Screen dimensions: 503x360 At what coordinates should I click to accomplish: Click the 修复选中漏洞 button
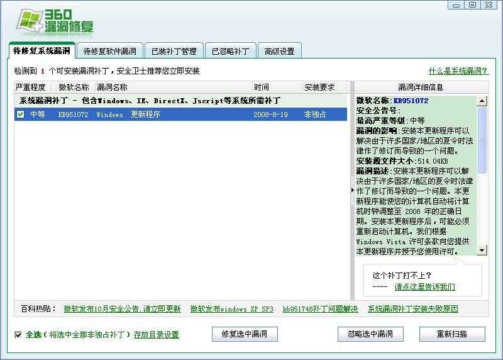(245, 334)
